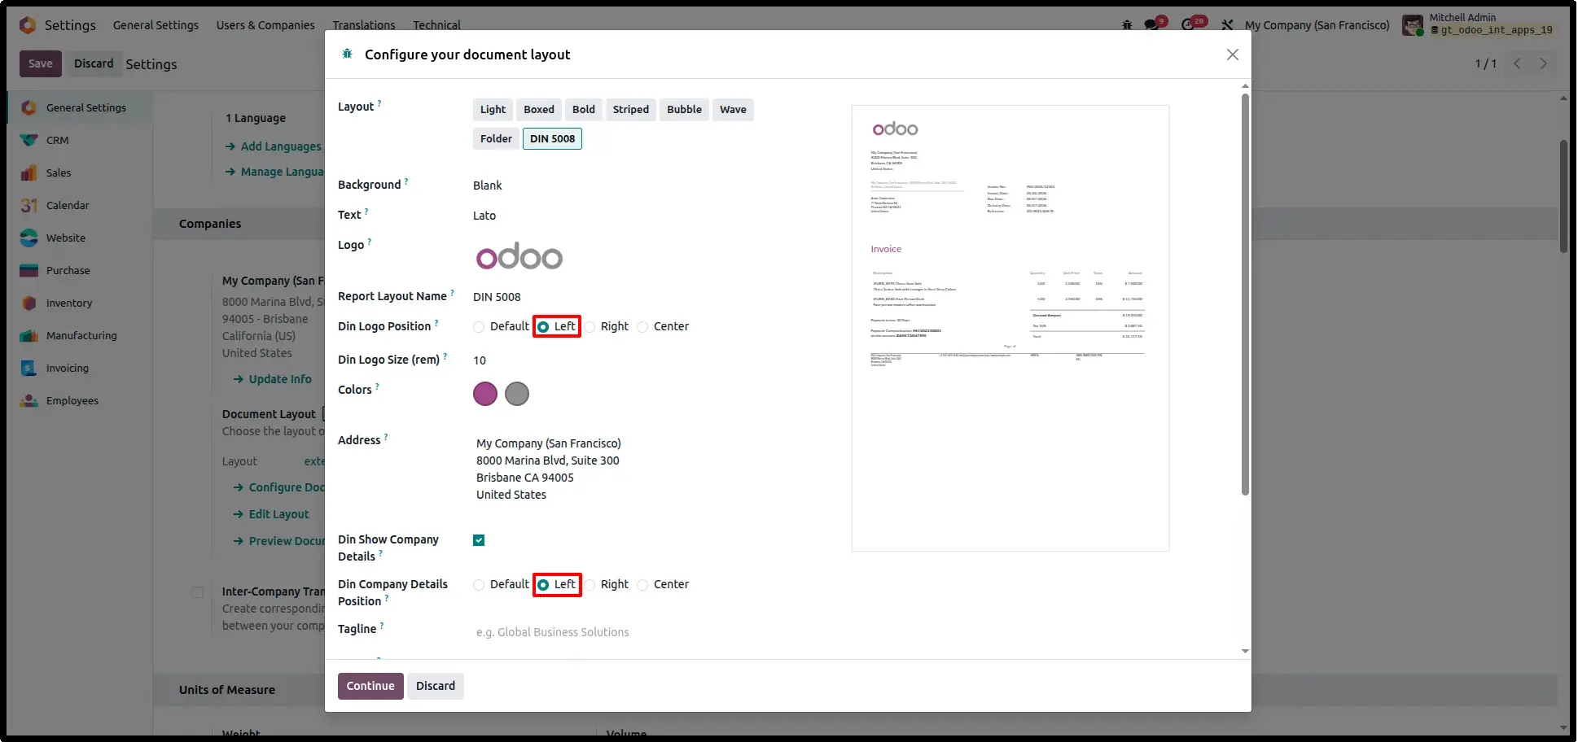Open the General Settings top menu
This screenshot has width=1578, height=742.
[156, 25]
